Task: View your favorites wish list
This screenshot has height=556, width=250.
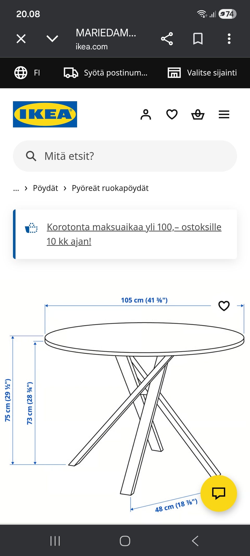Action: pos(172,114)
